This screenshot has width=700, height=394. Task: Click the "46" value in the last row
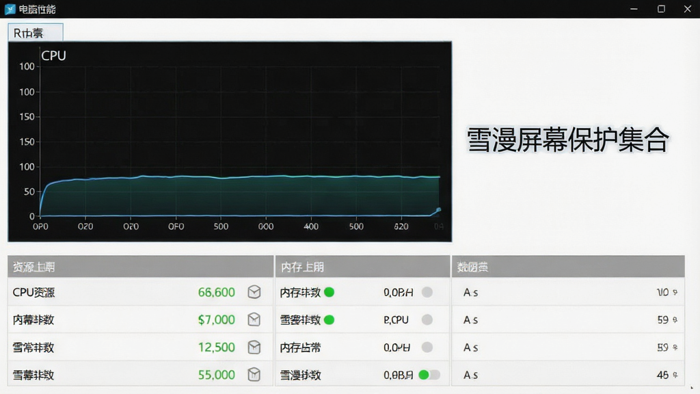point(662,375)
